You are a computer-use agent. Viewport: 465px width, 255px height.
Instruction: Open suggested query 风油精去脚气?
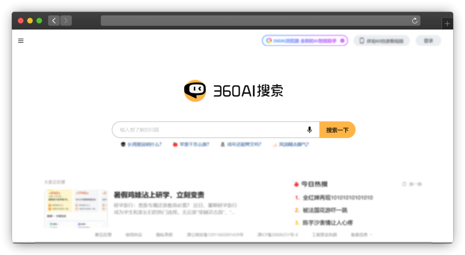click(291, 145)
